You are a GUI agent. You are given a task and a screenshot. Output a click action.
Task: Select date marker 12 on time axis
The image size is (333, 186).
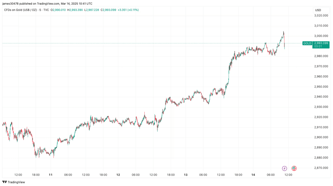coord(118,175)
